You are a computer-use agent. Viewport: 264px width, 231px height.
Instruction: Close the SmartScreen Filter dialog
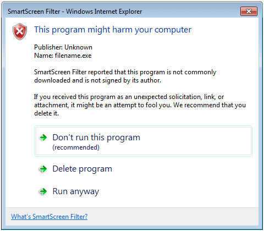point(249,12)
